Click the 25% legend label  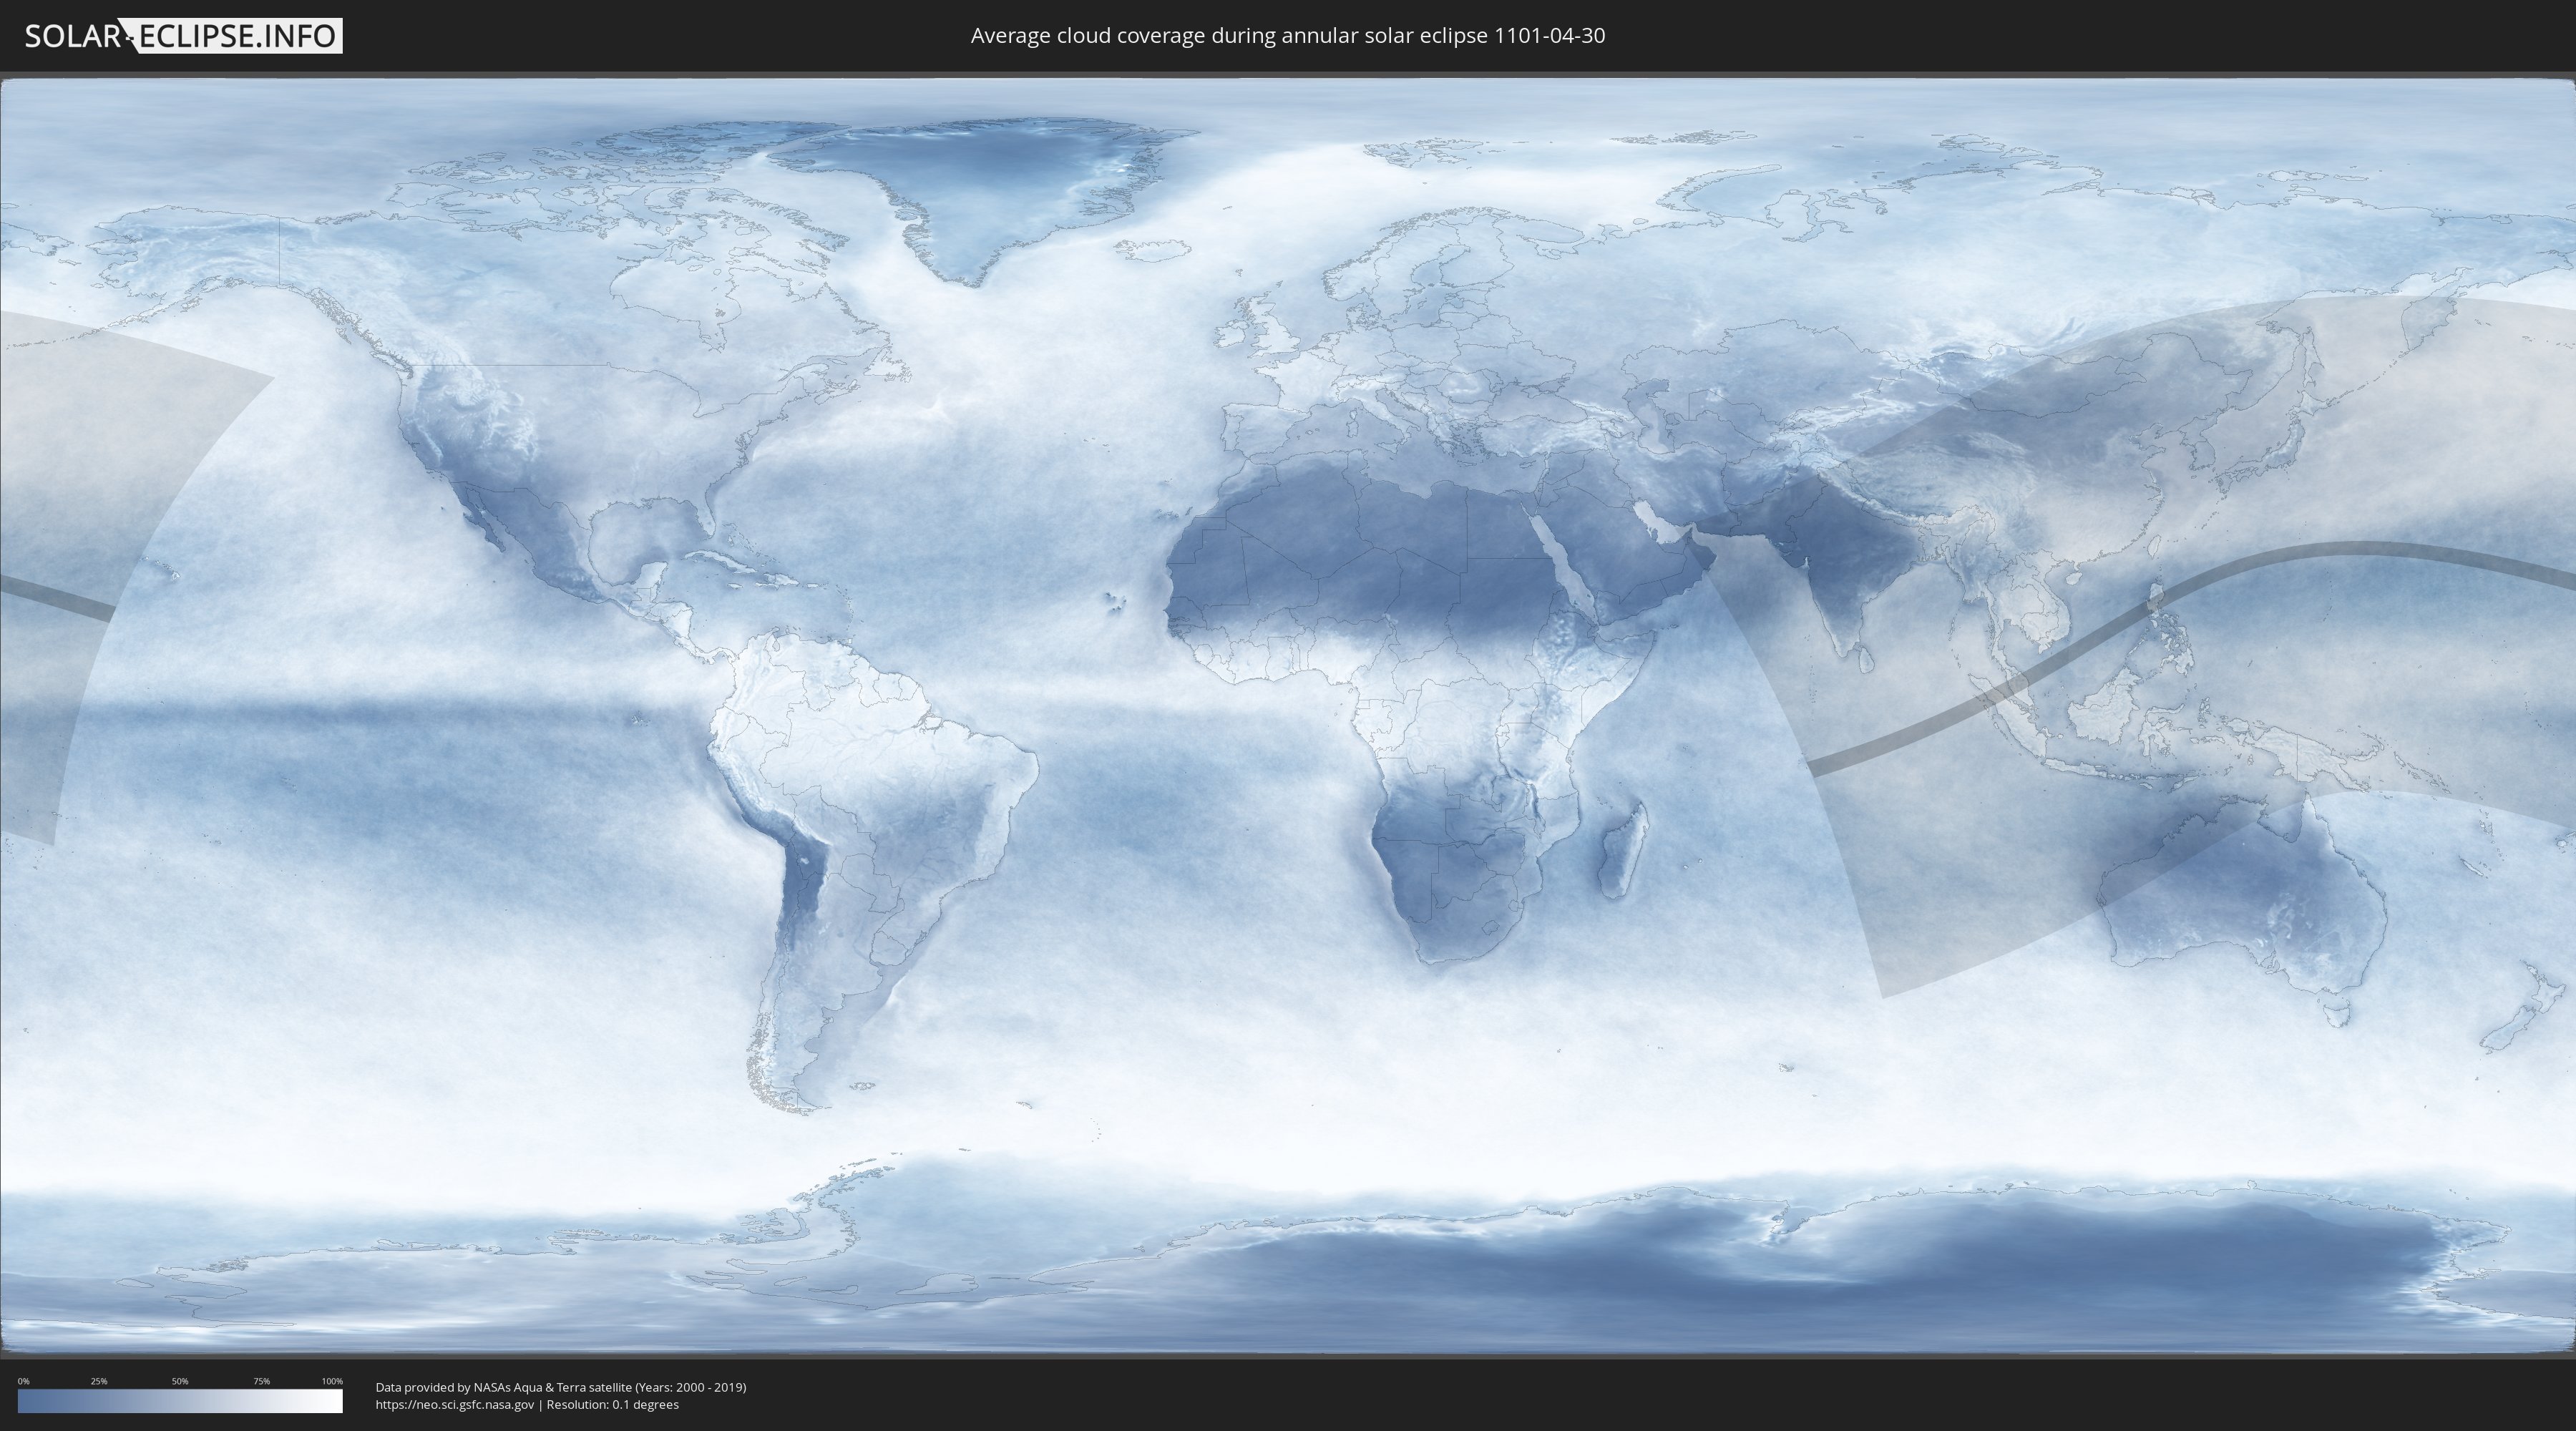click(99, 1381)
